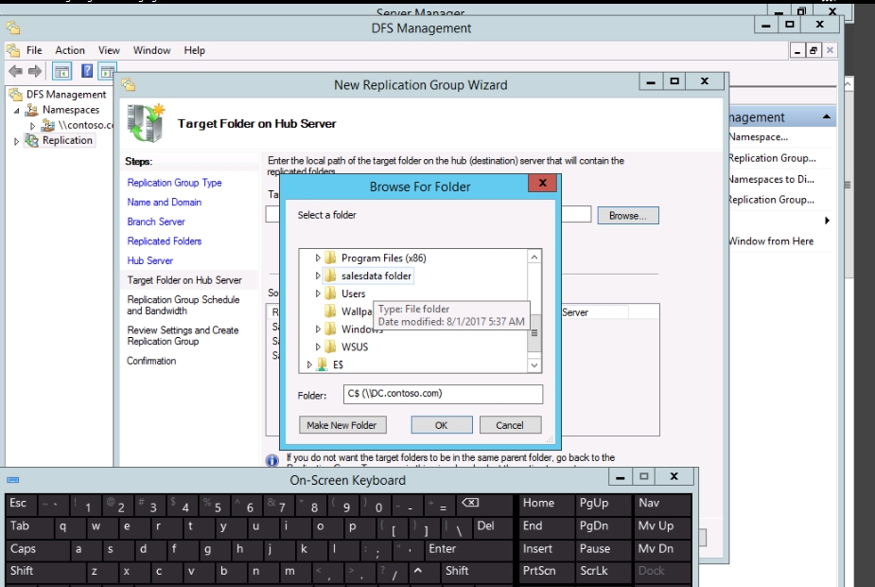
Task: Expand the Program Files (x86) folder
Action: coord(318,258)
